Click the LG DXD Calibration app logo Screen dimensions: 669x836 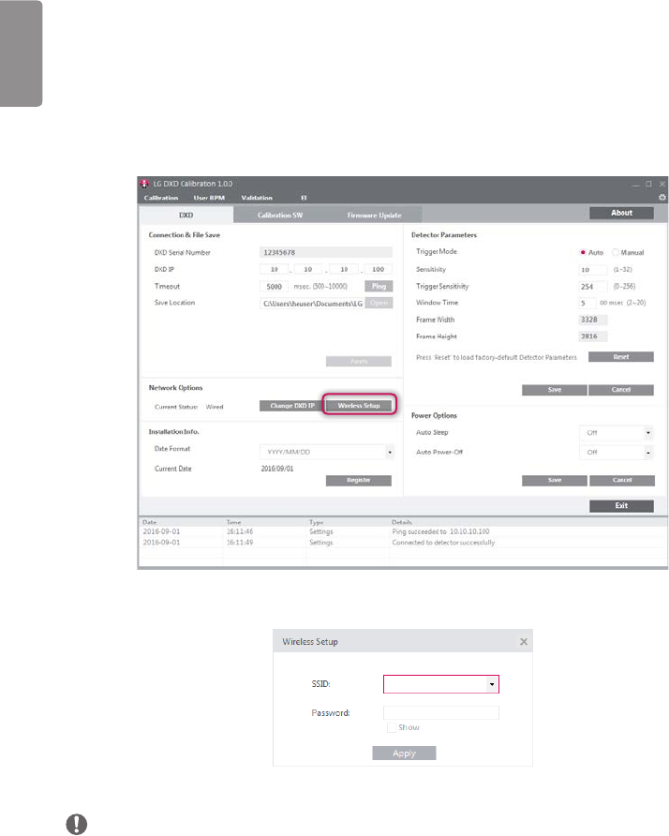[x=144, y=184]
